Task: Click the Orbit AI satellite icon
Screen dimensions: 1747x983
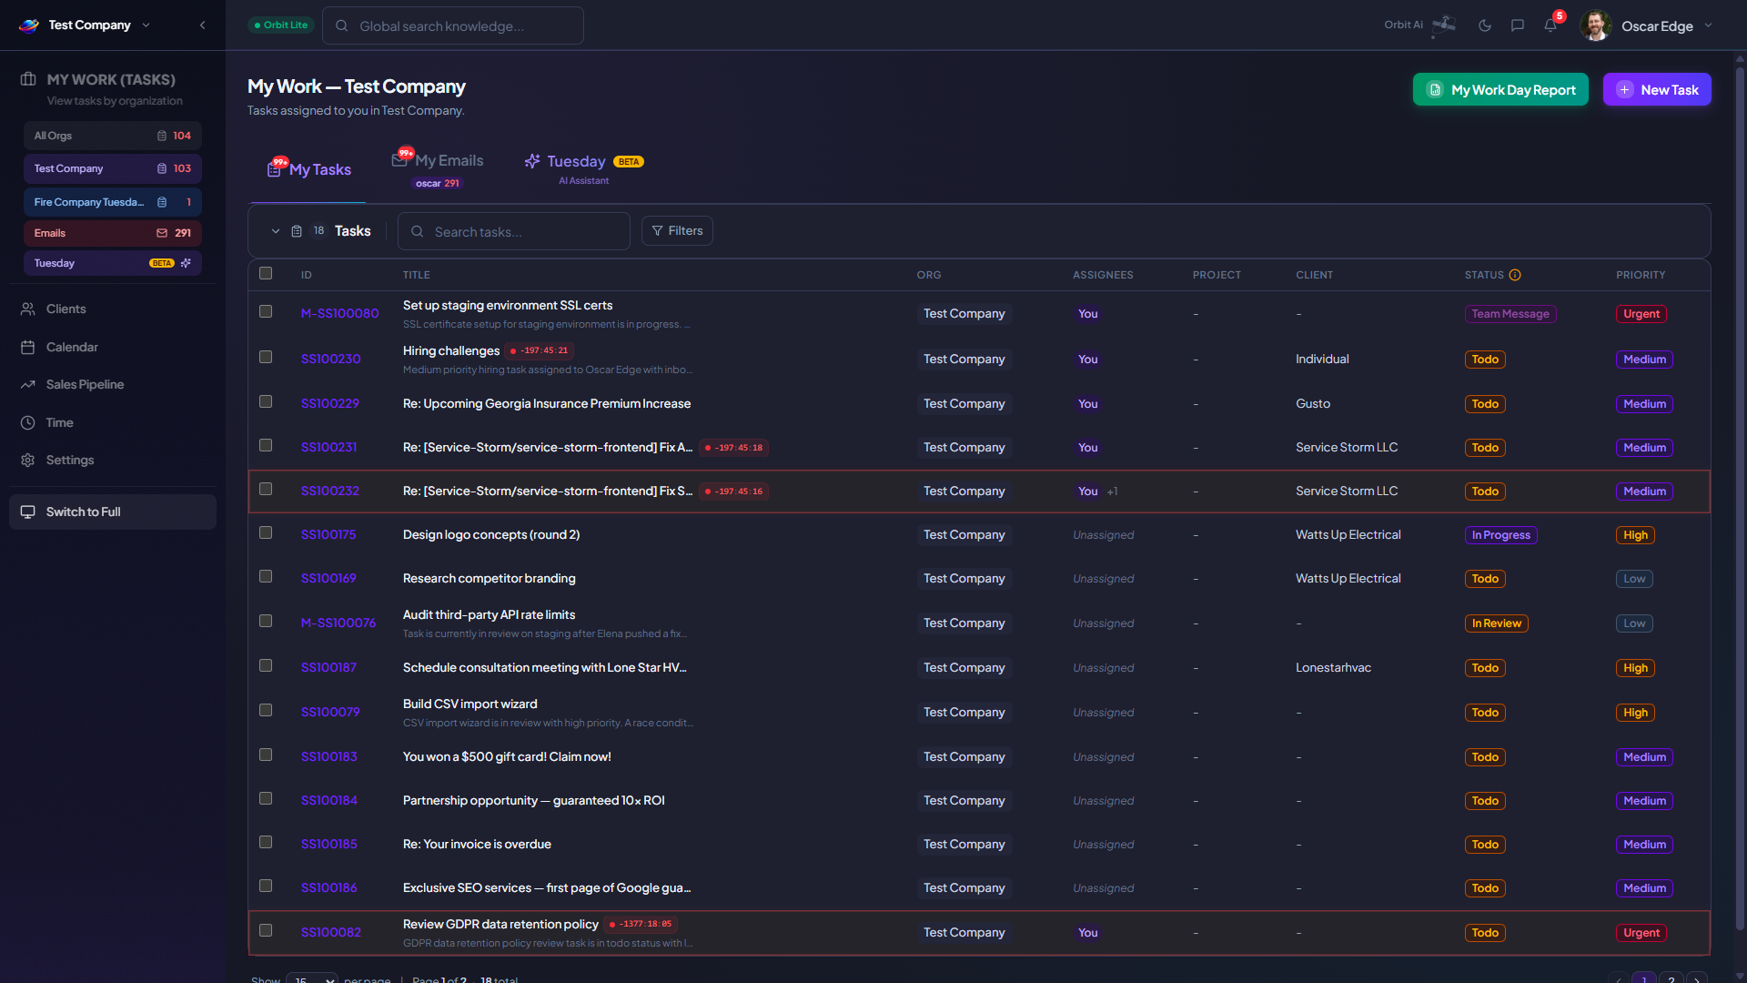Action: click(x=1443, y=25)
